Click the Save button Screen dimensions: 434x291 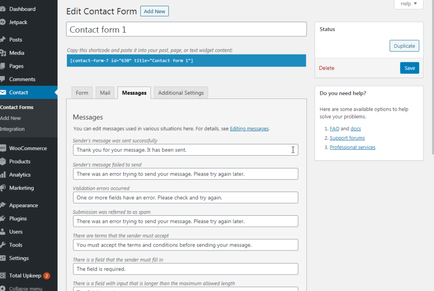409,68
